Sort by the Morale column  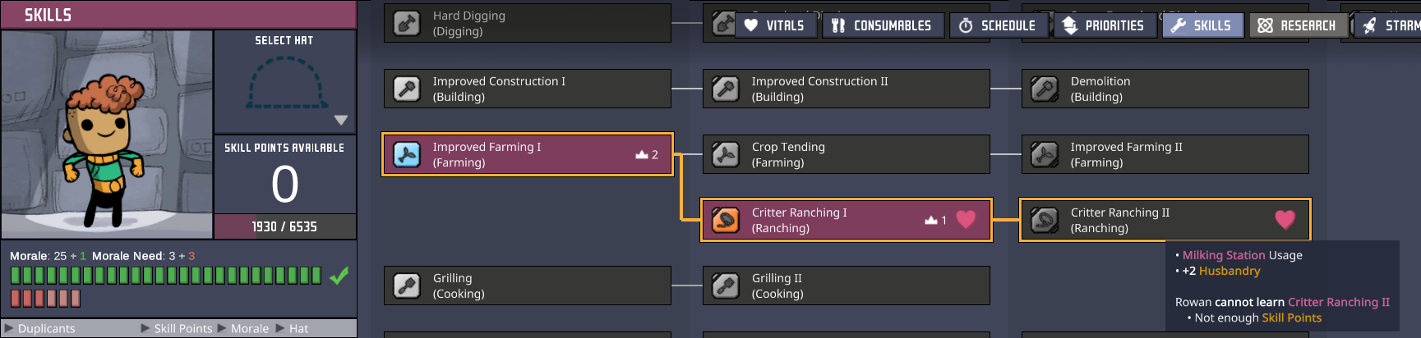point(249,328)
